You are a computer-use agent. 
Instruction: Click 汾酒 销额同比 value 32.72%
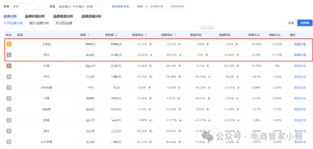pyautogui.click(x=229, y=66)
